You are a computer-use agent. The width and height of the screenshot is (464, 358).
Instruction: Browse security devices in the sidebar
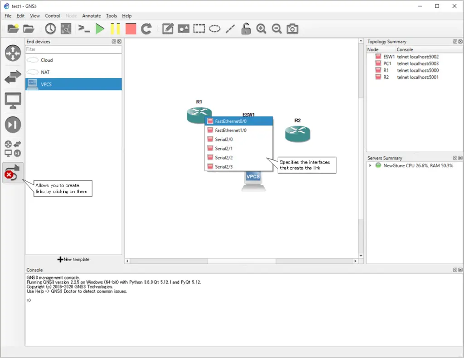click(13, 125)
